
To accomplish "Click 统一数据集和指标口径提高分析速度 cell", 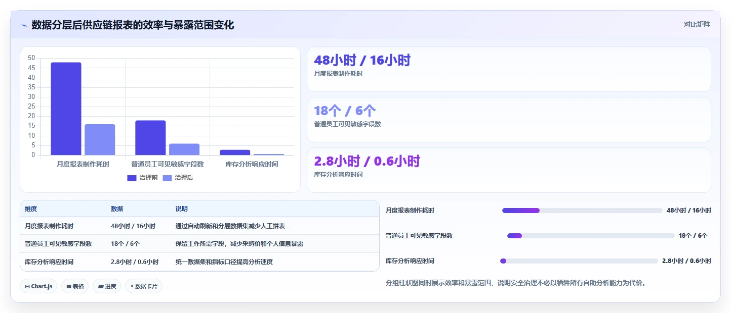I will [x=224, y=262].
